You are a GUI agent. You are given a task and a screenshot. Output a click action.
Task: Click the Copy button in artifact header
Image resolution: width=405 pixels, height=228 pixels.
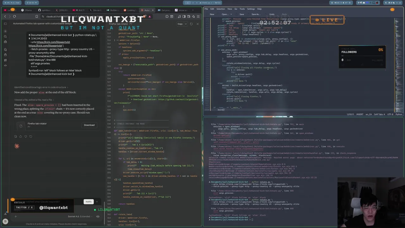tap(180, 24)
